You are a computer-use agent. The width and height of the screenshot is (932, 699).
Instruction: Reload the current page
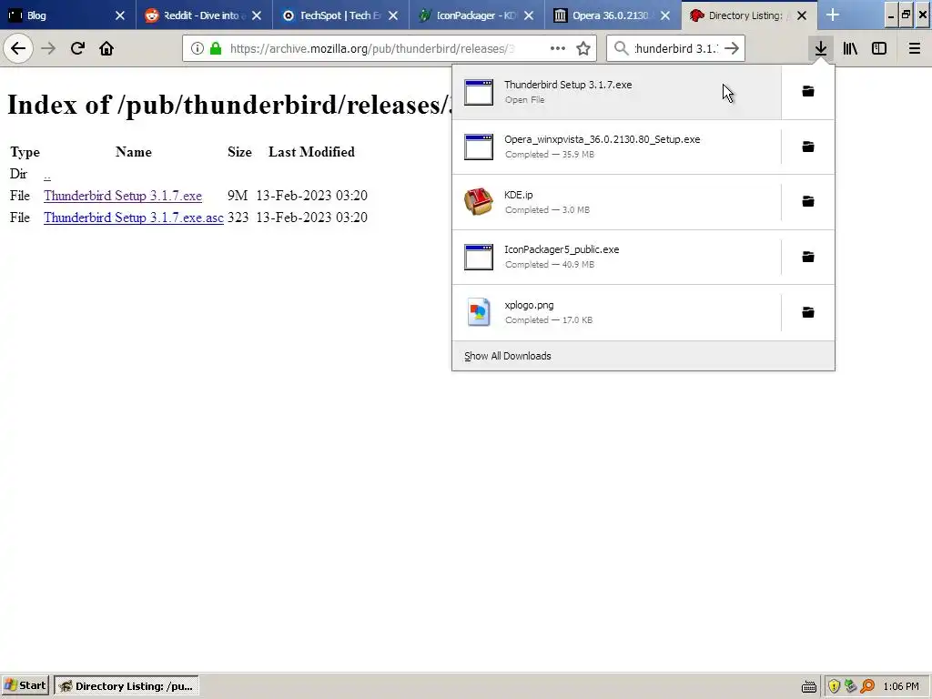77,48
